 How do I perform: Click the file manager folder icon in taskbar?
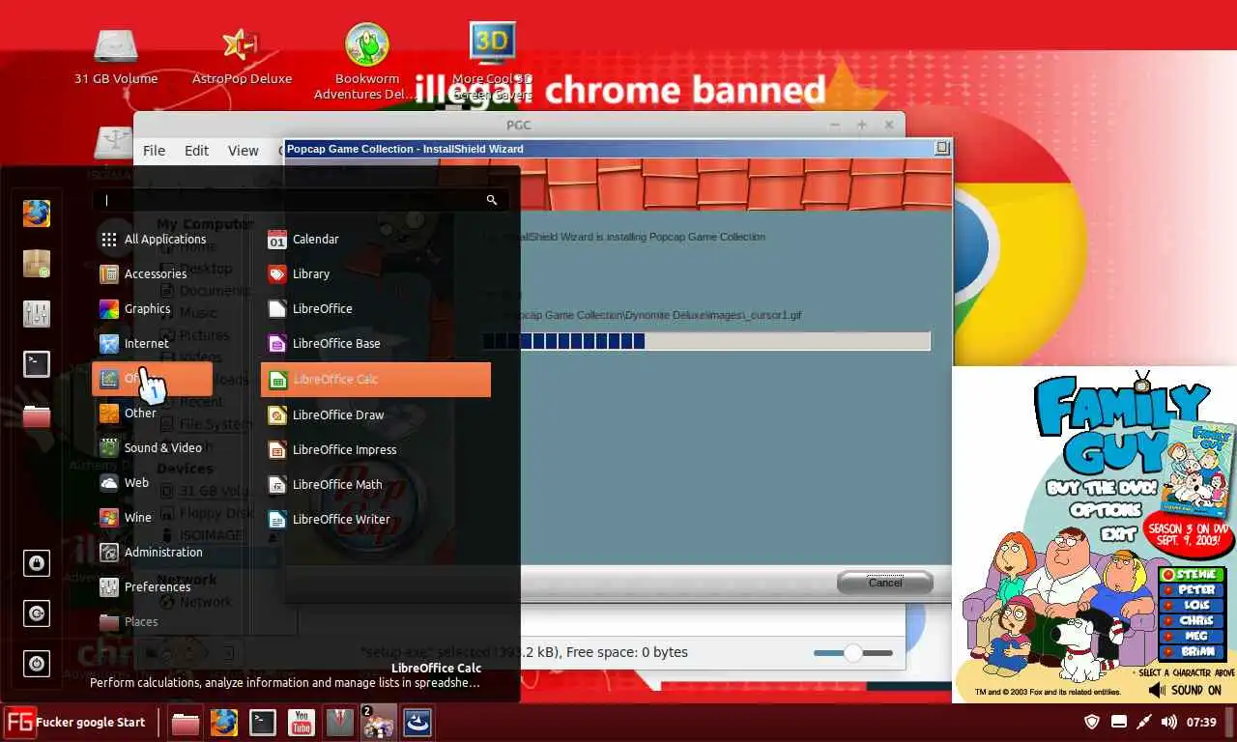[186, 723]
